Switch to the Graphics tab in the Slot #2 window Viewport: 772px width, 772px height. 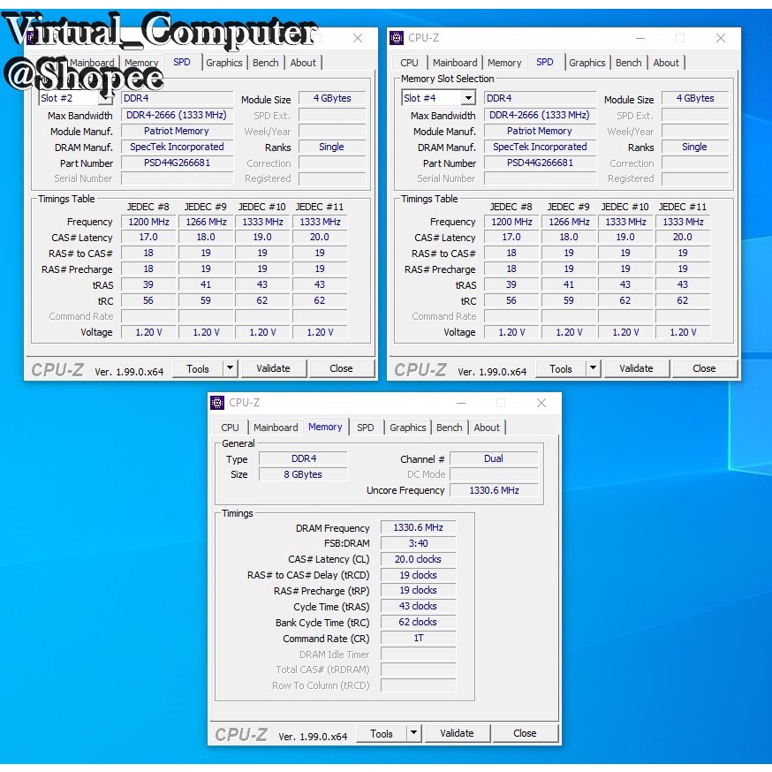coord(224,63)
